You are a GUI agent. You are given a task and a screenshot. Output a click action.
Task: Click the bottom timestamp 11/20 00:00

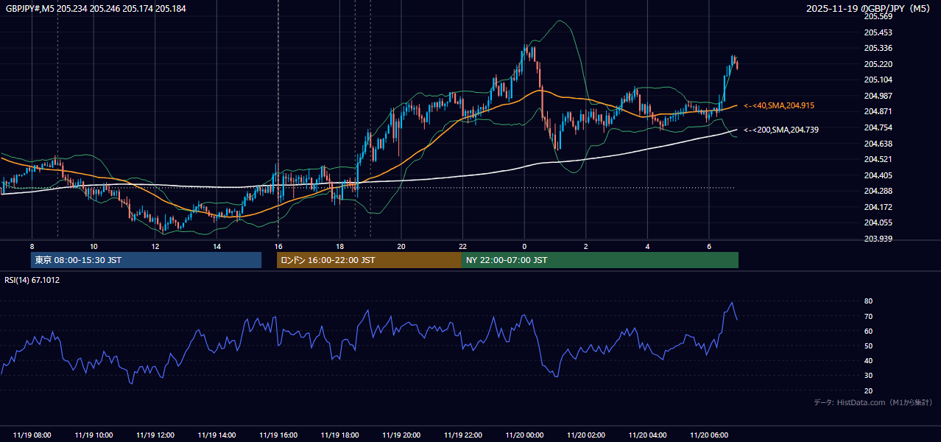coord(524,435)
